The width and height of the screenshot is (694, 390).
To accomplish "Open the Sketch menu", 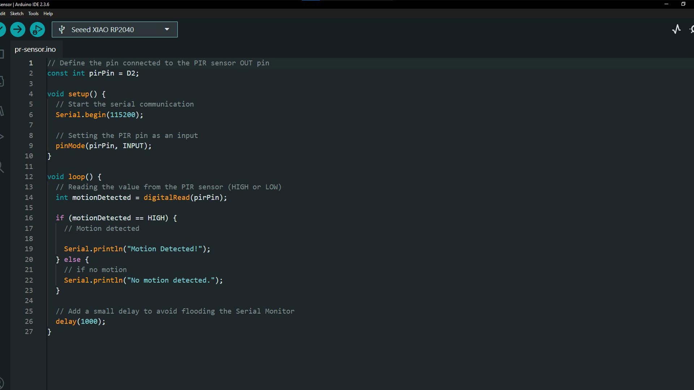I will point(17,13).
